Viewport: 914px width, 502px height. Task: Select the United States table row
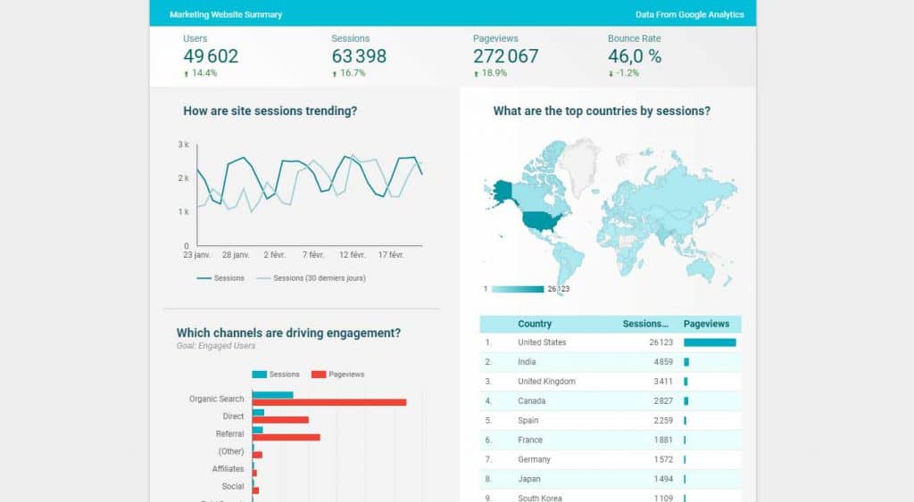tap(611, 342)
